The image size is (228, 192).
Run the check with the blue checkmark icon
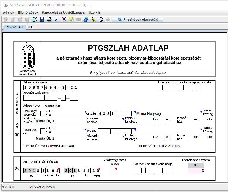click(x=56, y=19)
